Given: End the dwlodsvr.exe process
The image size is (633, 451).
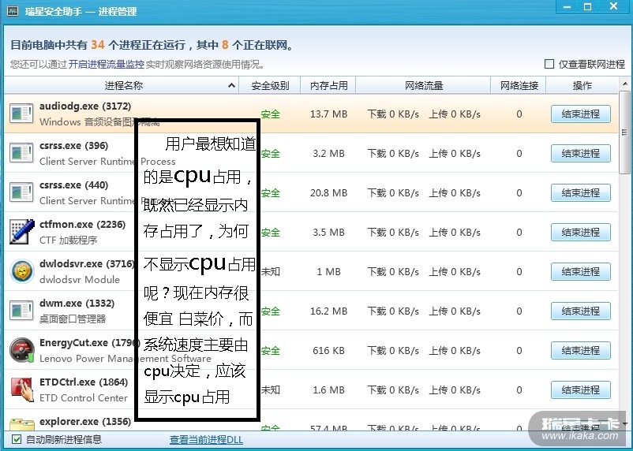Looking at the screenshot, I should tap(581, 272).
